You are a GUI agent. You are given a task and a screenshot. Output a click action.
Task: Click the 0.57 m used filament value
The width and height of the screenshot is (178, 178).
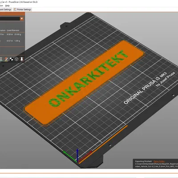10,41
